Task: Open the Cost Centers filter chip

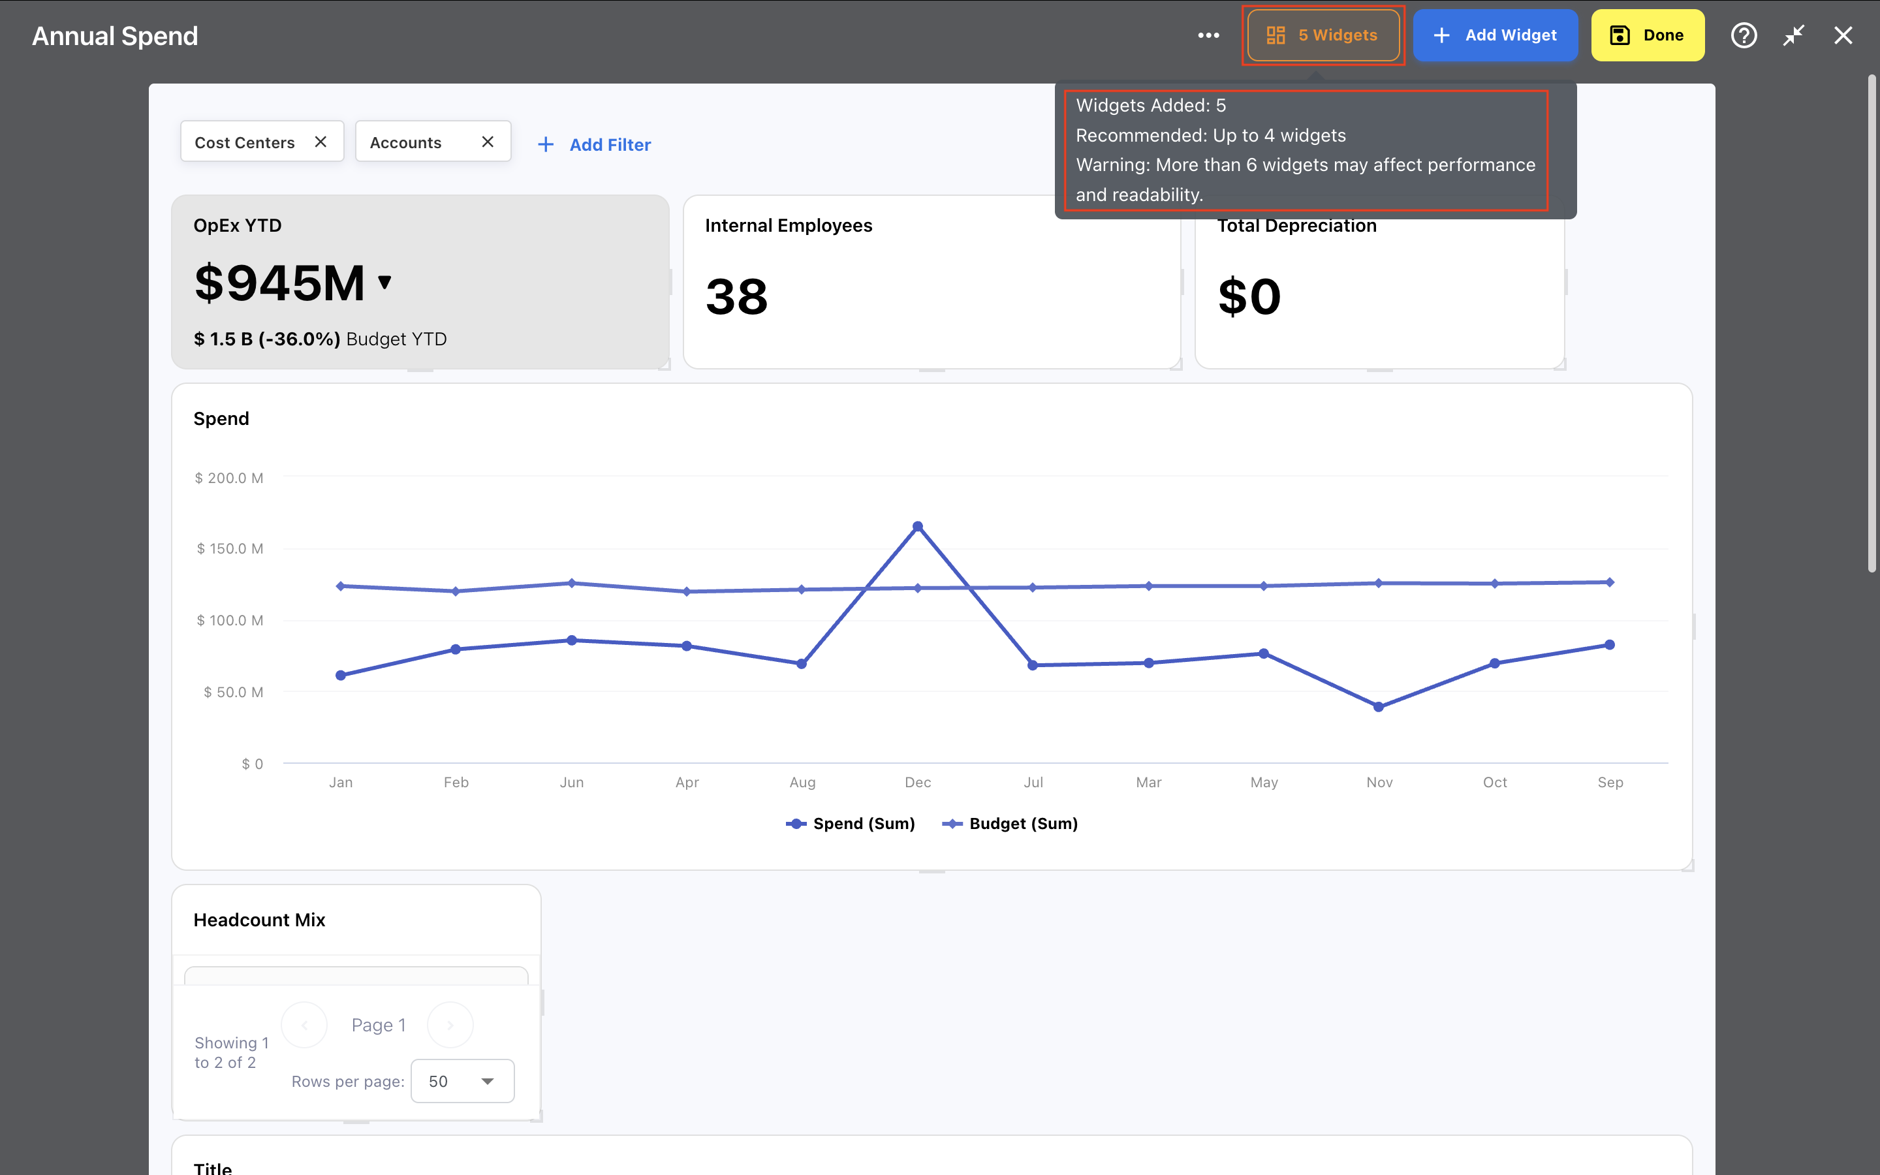Action: [245, 142]
